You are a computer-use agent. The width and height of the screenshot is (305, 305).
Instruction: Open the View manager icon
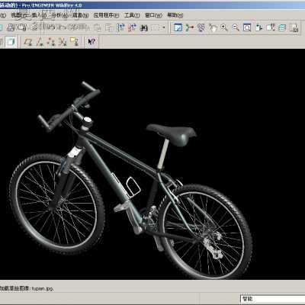click(x=294, y=27)
